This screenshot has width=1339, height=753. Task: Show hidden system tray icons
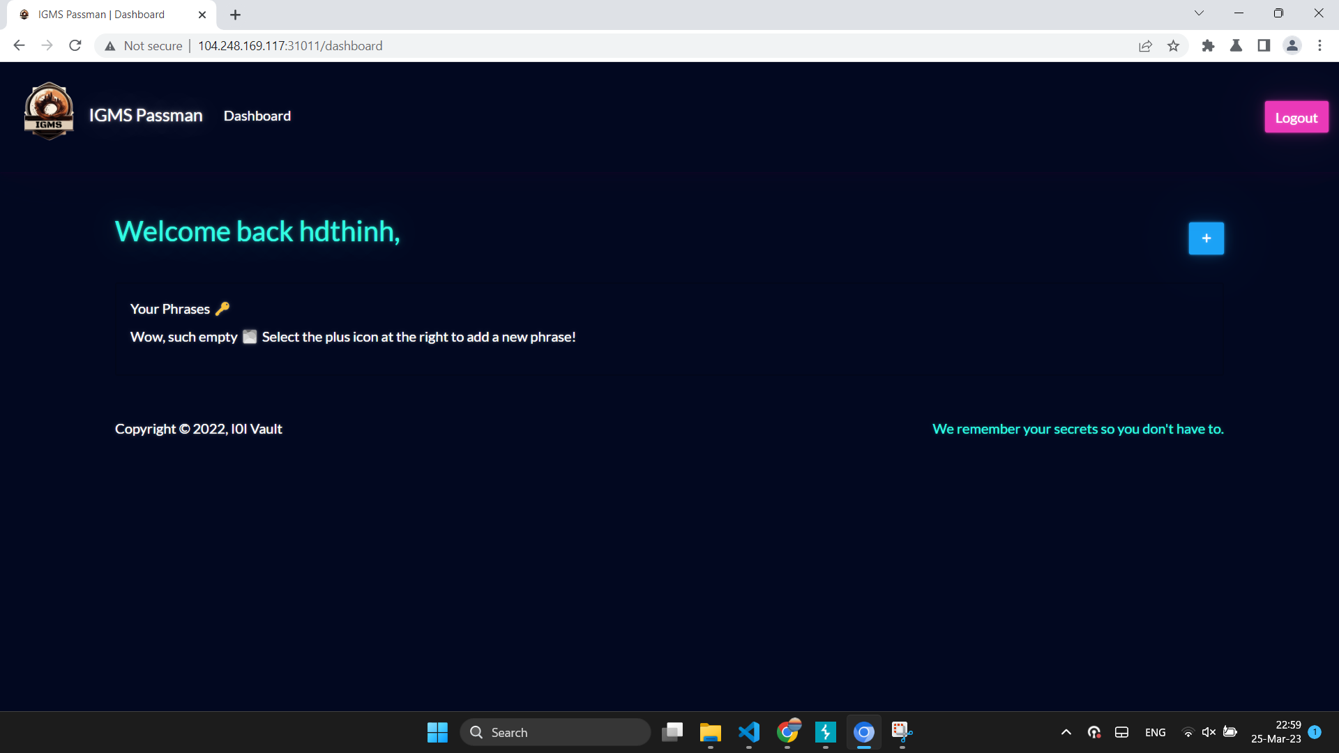1066,732
